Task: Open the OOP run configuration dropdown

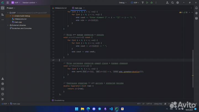Action: (135, 2)
